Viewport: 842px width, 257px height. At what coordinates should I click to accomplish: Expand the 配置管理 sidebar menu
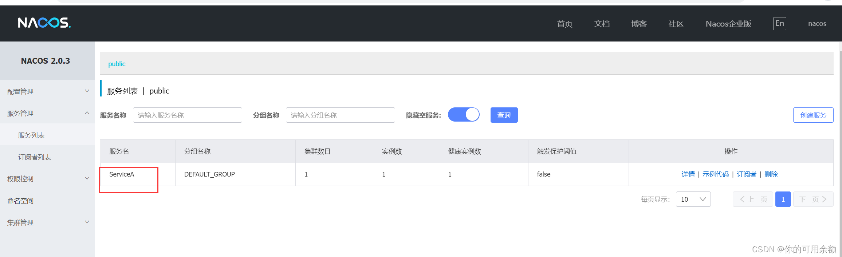[x=47, y=91]
